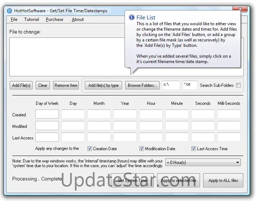This screenshot has width=257, height=201.
Task: Close the window with the red X
Action: (x=240, y=9)
